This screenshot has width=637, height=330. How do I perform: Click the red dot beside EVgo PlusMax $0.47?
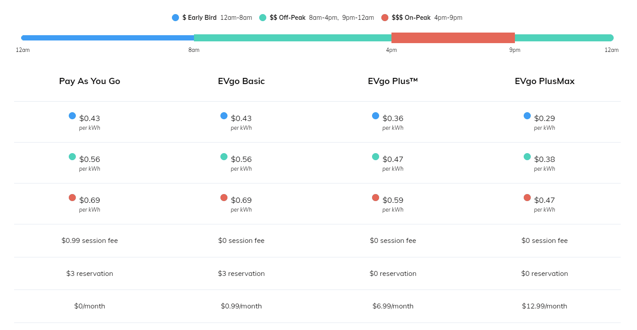[527, 198]
